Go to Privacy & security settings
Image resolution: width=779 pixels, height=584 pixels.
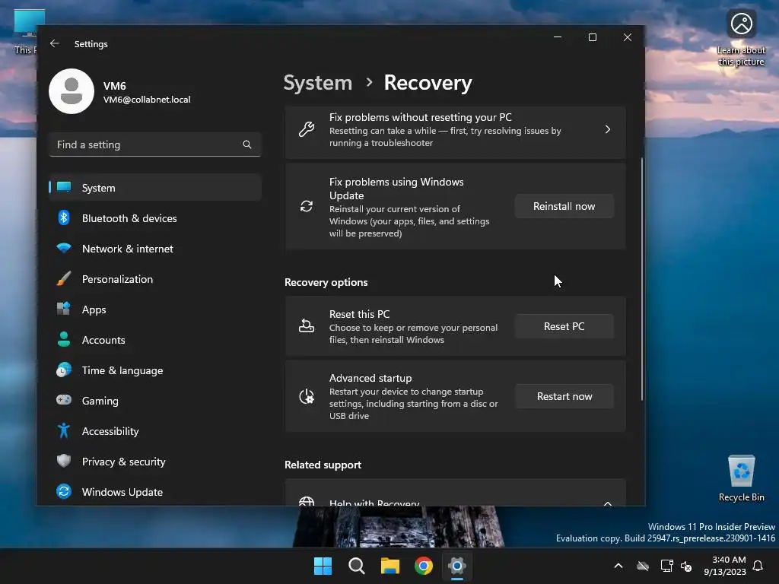[155, 462]
